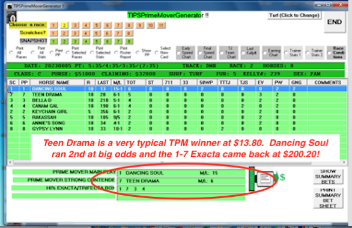Click the TOT column header
Image resolution: width=352 pixels, height=228 pixels.
(135, 83)
